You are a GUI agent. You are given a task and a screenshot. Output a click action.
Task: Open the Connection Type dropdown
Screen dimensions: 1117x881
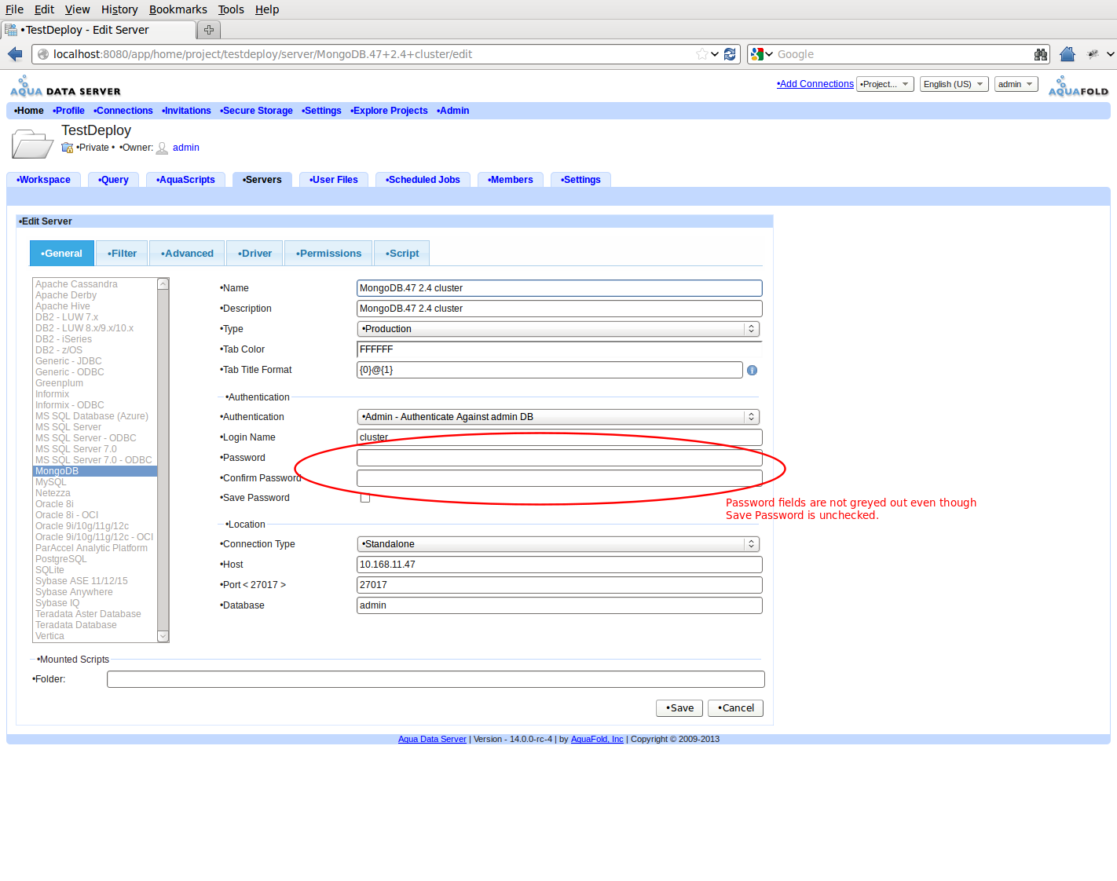click(x=558, y=544)
